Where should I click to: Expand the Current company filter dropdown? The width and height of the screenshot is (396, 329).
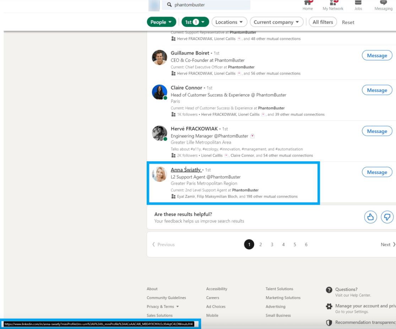(276, 22)
